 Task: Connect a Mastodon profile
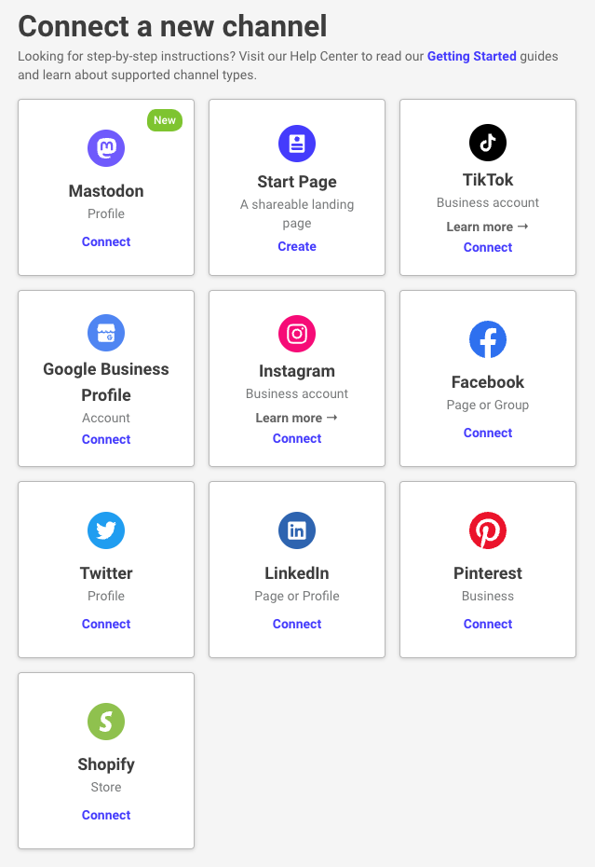[106, 241]
